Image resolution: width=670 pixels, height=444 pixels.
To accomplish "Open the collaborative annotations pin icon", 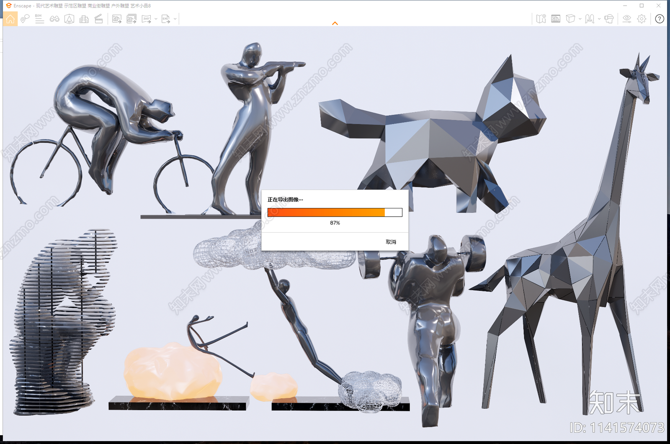I will [x=25, y=19].
